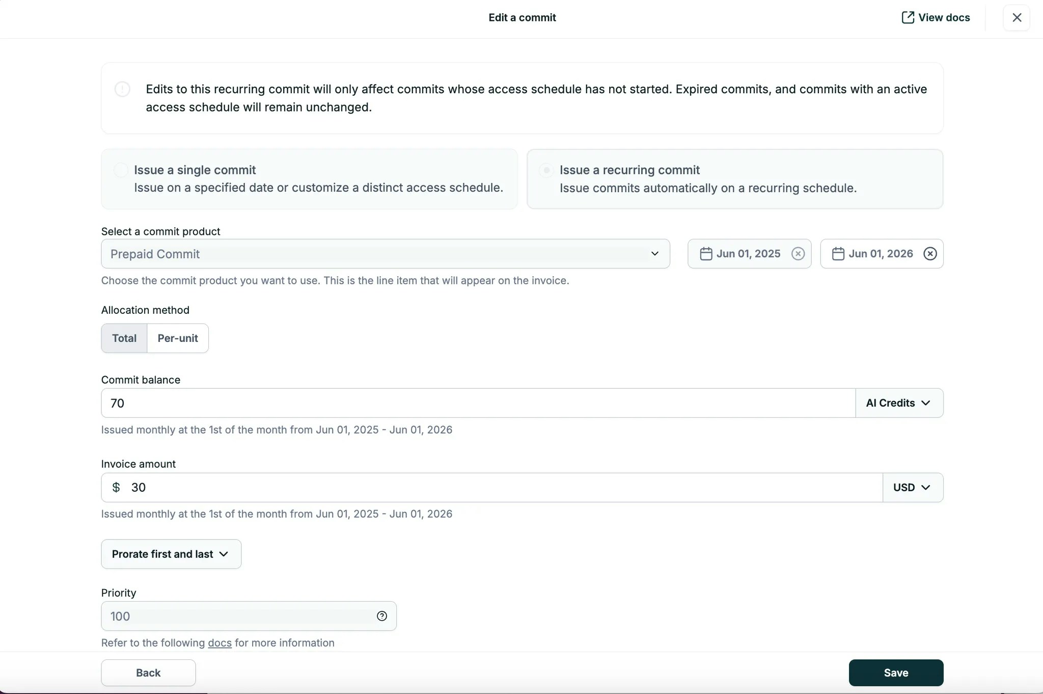Expand the Prorate first and last dropdown
Screen dimensions: 1043x694
[x=171, y=554]
